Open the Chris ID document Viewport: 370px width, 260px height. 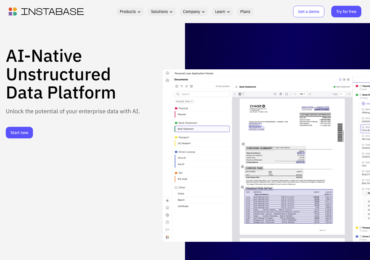pos(202,158)
